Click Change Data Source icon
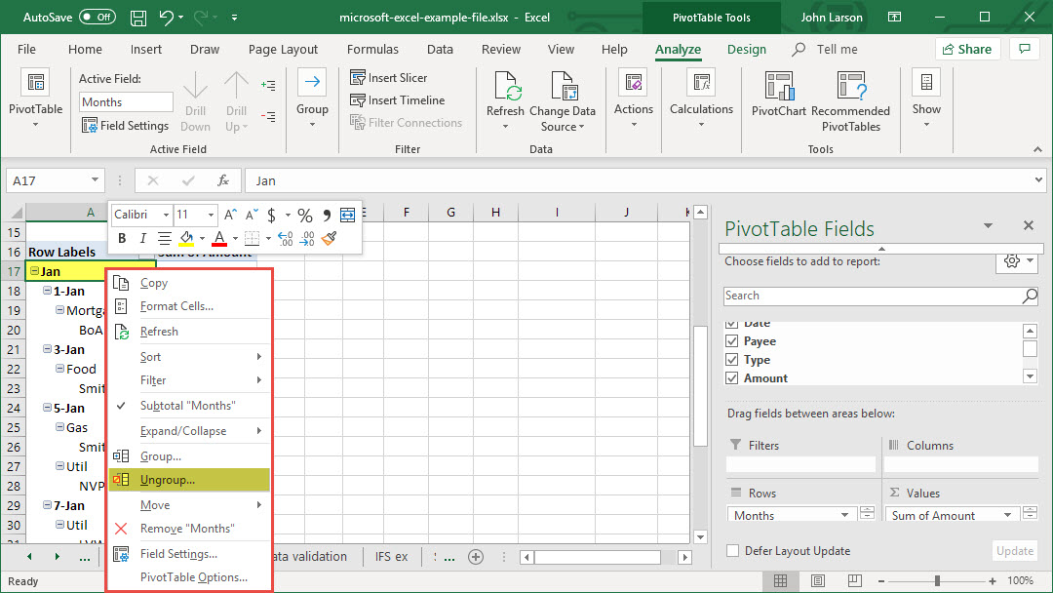 563,87
